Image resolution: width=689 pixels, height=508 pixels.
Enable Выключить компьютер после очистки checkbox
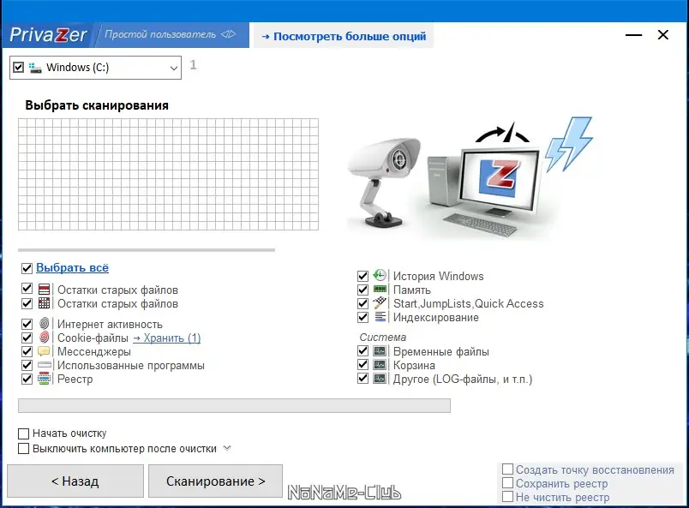click(23, 449)
